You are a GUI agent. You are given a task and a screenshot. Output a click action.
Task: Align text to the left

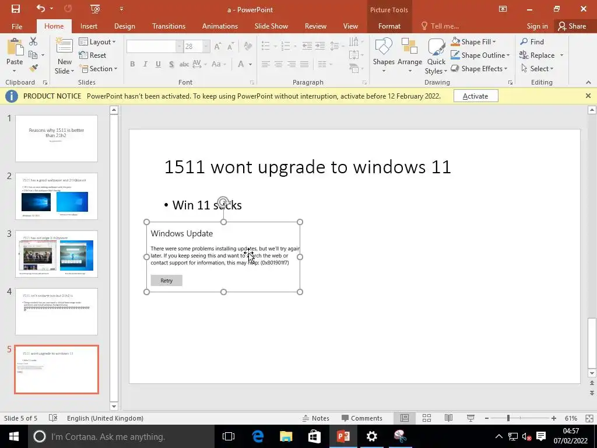[265, 64]
